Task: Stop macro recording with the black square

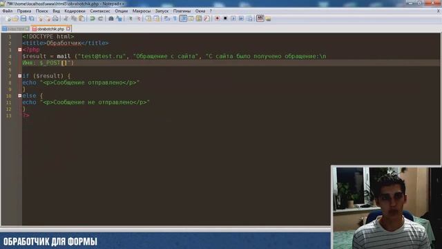Action: click(225, 19)
